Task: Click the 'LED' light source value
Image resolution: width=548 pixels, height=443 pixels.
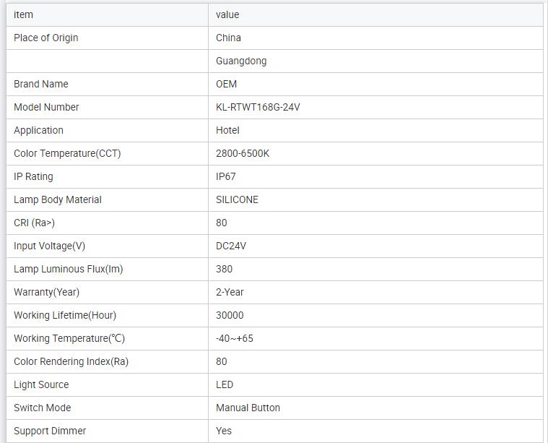Action: tap(225, 384)
